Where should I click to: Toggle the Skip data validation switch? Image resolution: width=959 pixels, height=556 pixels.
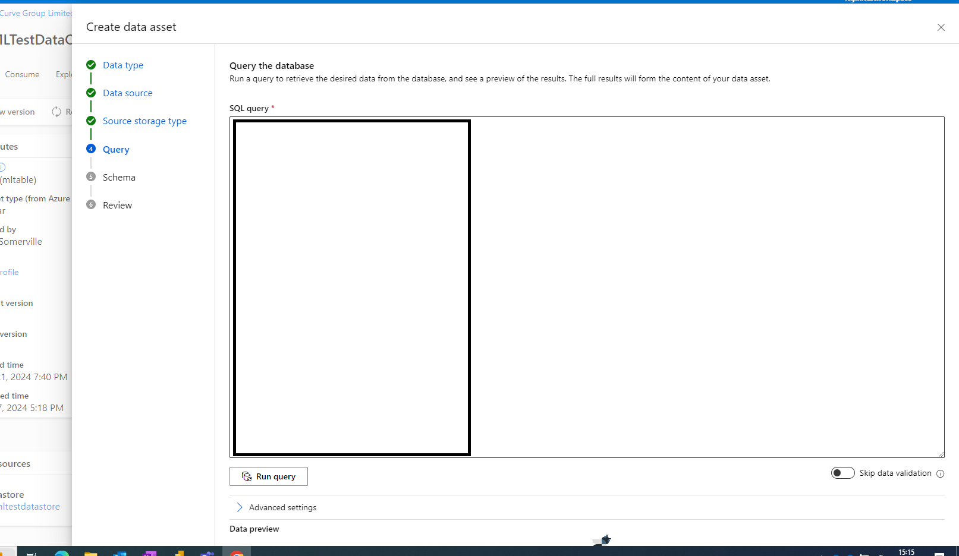point(842,473)
